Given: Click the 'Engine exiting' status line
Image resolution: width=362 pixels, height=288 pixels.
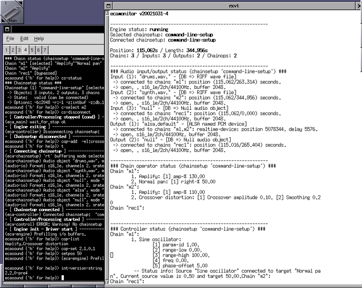Looking at the screenshot, I should tap(54, 127).
